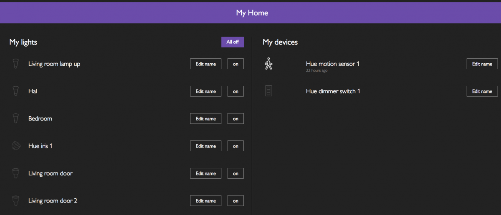Click the Hal bulb icon
The image size is (501, 215).
click(16, 91)
